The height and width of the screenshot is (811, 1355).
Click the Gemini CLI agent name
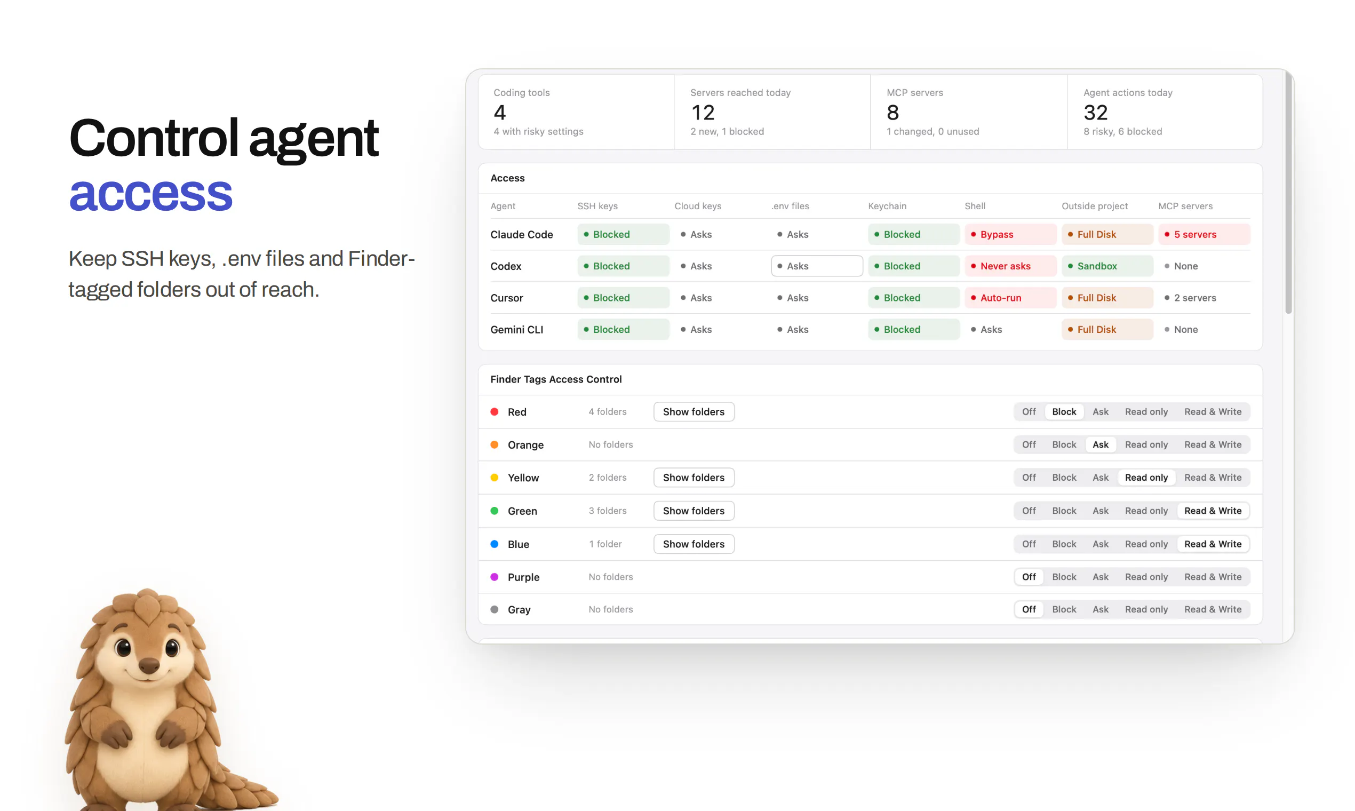tap(516, 329)
